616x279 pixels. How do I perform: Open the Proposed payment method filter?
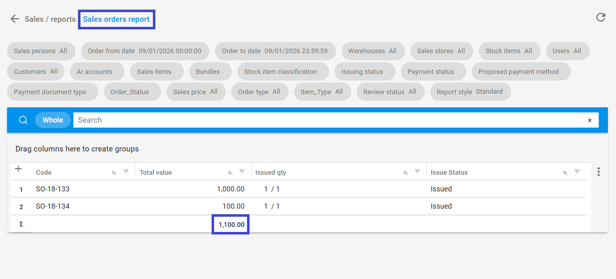[521, 71]
